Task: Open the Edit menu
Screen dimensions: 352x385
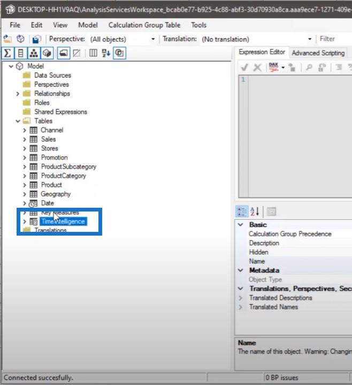Action: point(36,25)
